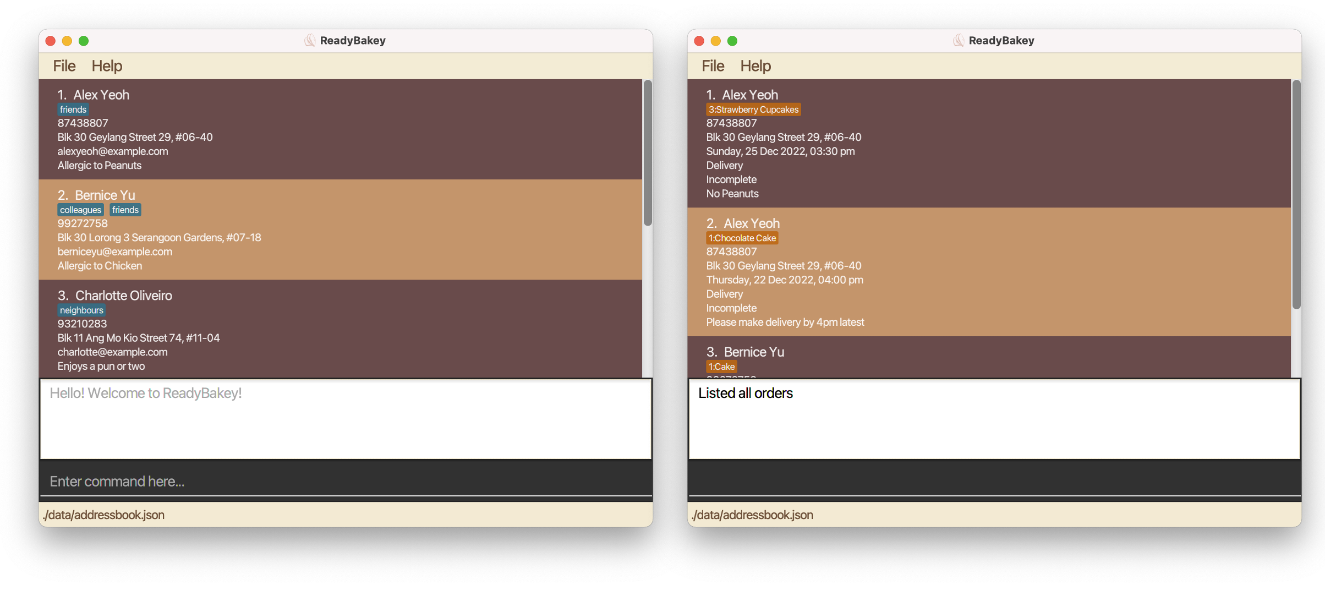Open File menu in right window
Viewport: 1325px width, 590px height.
pos(713,66)
